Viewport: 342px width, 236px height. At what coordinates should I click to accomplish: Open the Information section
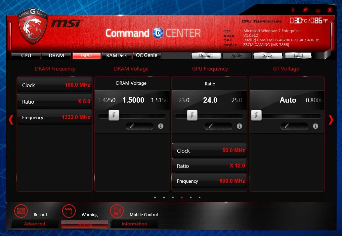[134, 224]
